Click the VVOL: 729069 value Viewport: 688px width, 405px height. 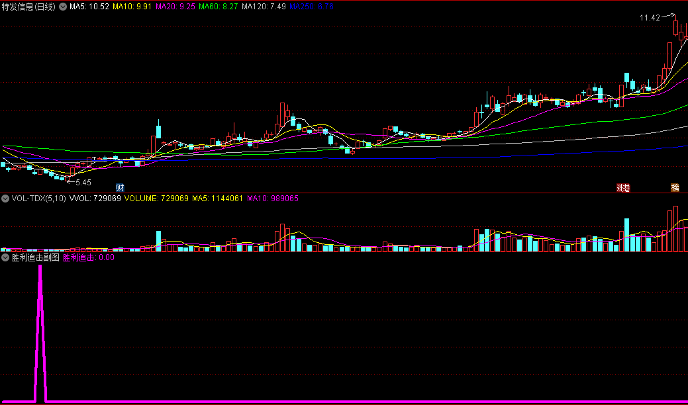(x=95, y=199)
